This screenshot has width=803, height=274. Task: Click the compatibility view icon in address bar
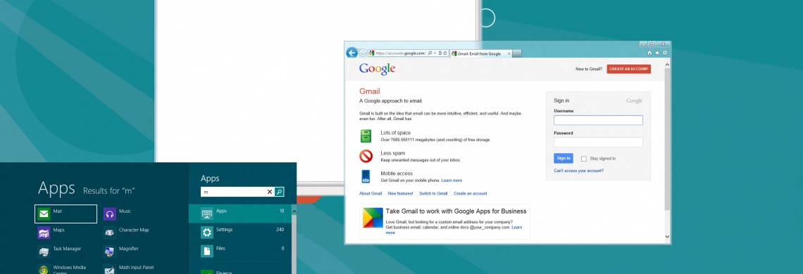(x=440, y=53)
